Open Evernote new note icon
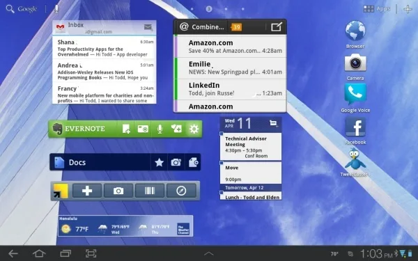The width and height of the screenshot is (418, 261). pos(126,129)
